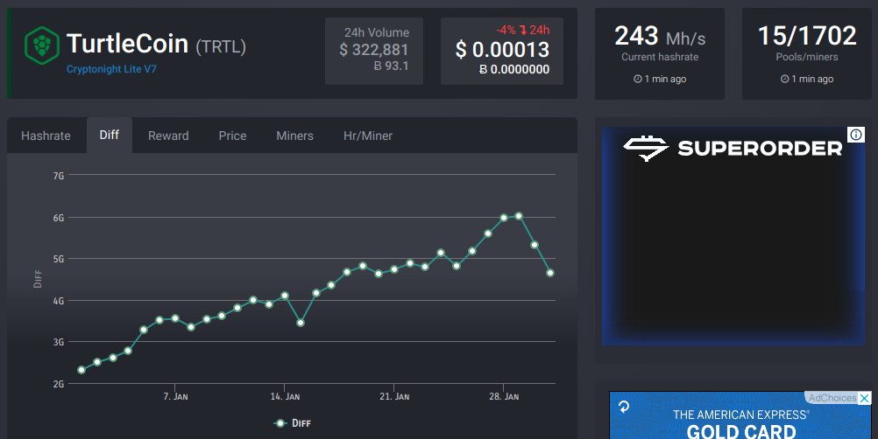Click the clock icon under Pools/miners
The height and width of the screenshot is (439, 878).
click(784, 80)
